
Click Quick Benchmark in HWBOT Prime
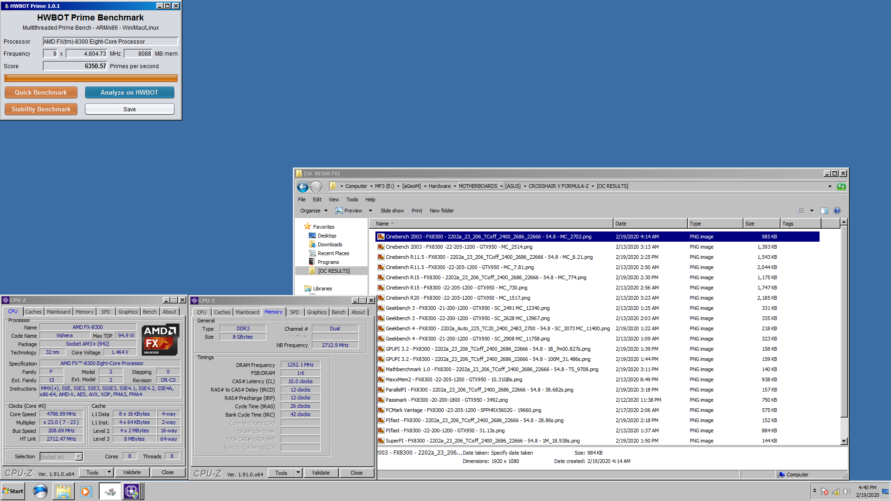pyautogui.click(x=41, y=92)
